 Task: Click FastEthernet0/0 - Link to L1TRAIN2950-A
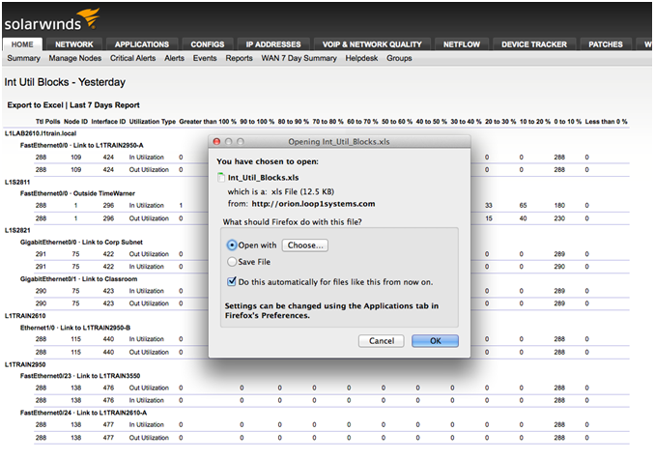(x=82, y=145)
